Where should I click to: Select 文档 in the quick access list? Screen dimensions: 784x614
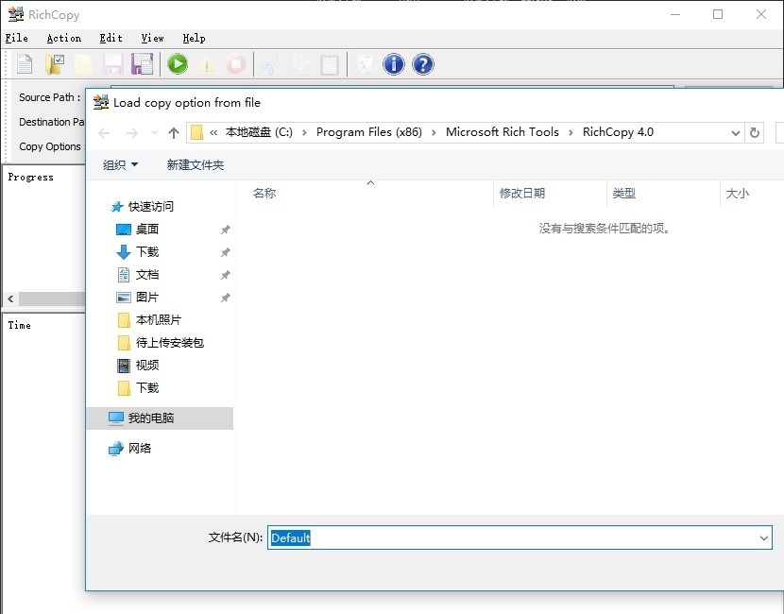147,275
